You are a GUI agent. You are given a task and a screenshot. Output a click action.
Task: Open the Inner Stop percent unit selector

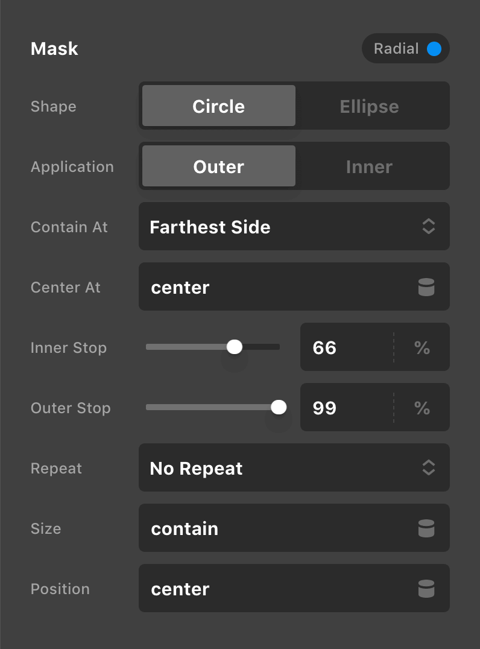point(422,347)
